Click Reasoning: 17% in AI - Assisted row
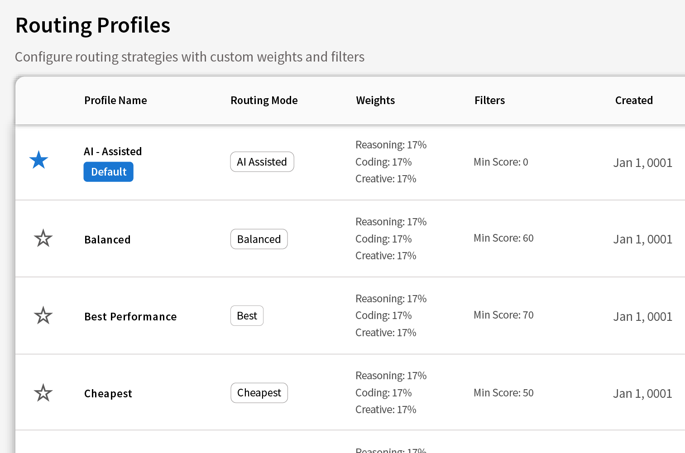Image resolution: width=685 pixels, height=453 pixels. click(x=391, y=145)
